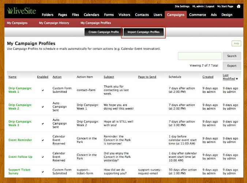The height and width of the screenshot is (183, 247).
Task: Sort the table by Name
Action: point(12,77)
